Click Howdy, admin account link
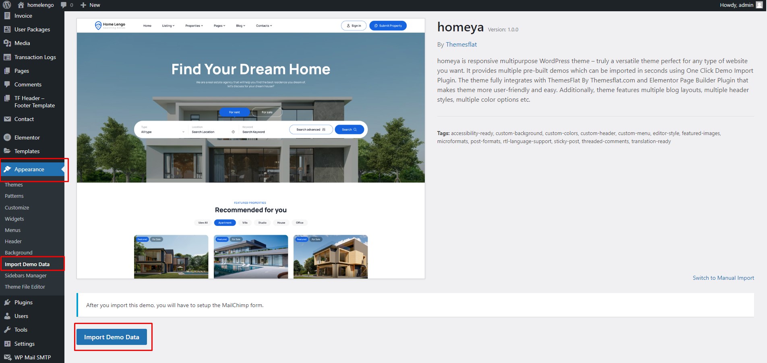Viewport: 767px width, 363px height. 736,5
